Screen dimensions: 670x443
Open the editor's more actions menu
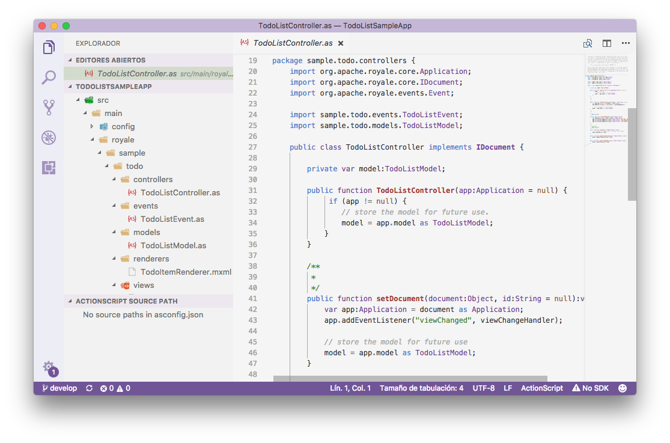pos(626,43)
